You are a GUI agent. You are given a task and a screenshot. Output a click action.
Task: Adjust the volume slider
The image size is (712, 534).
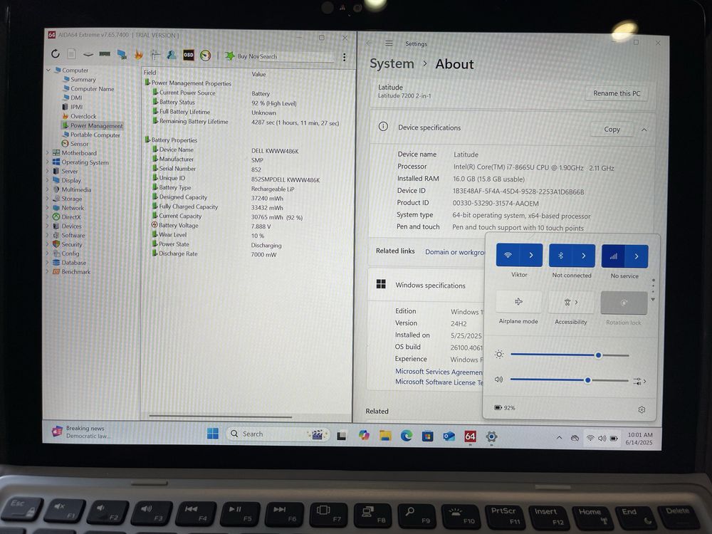569,380
